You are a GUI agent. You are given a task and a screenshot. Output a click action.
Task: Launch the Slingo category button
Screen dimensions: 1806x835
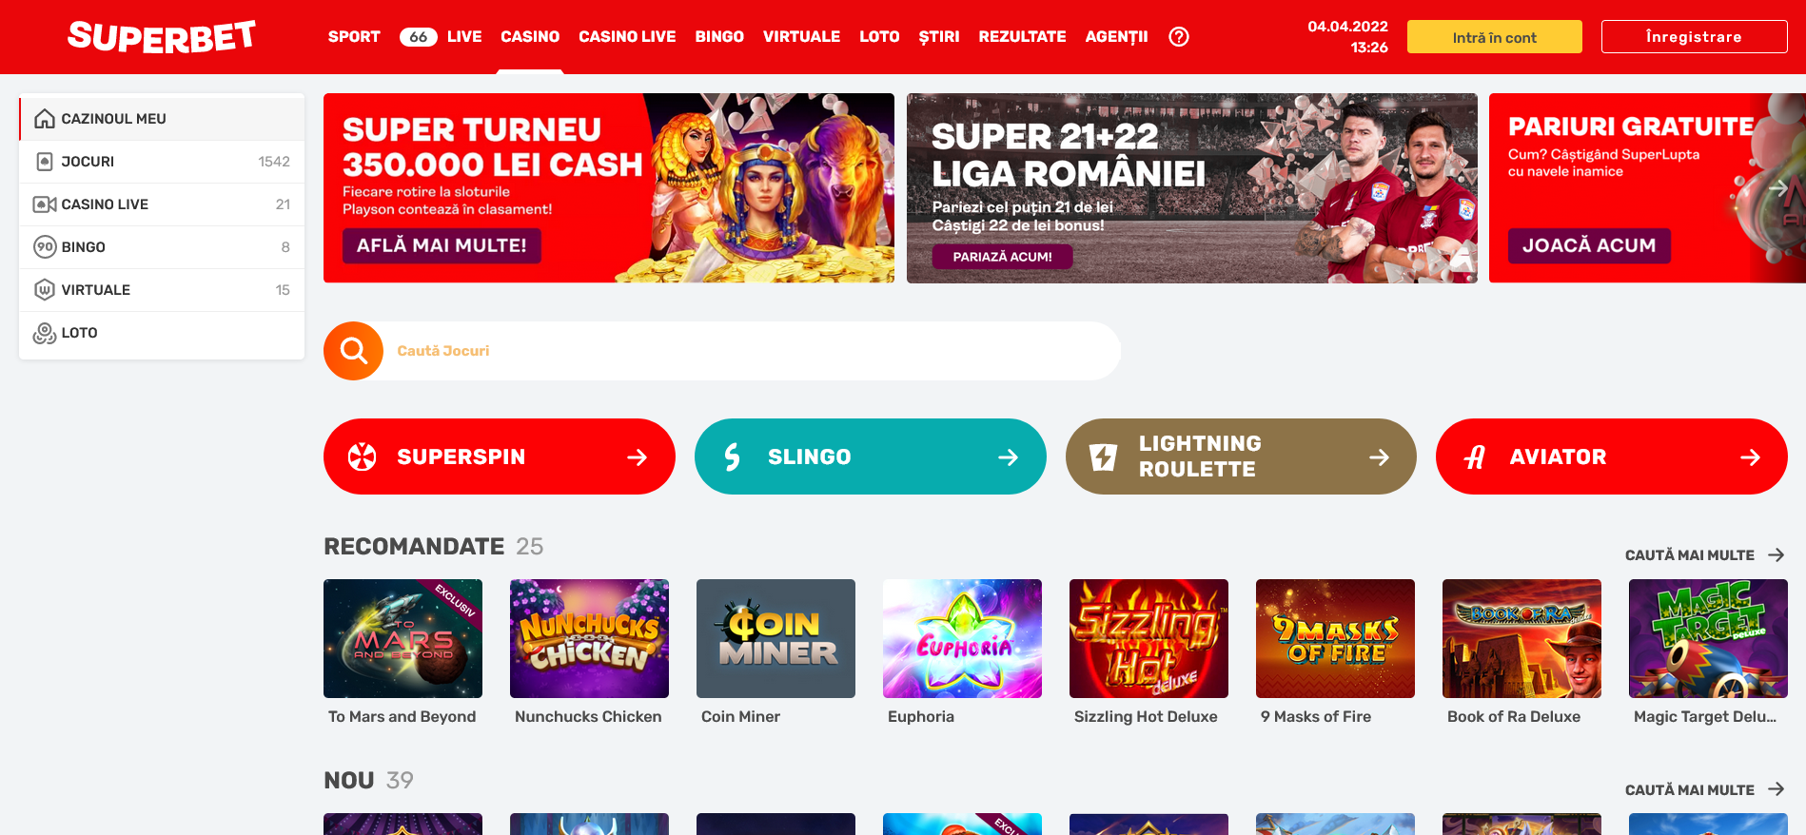click(x=870, y=456)
